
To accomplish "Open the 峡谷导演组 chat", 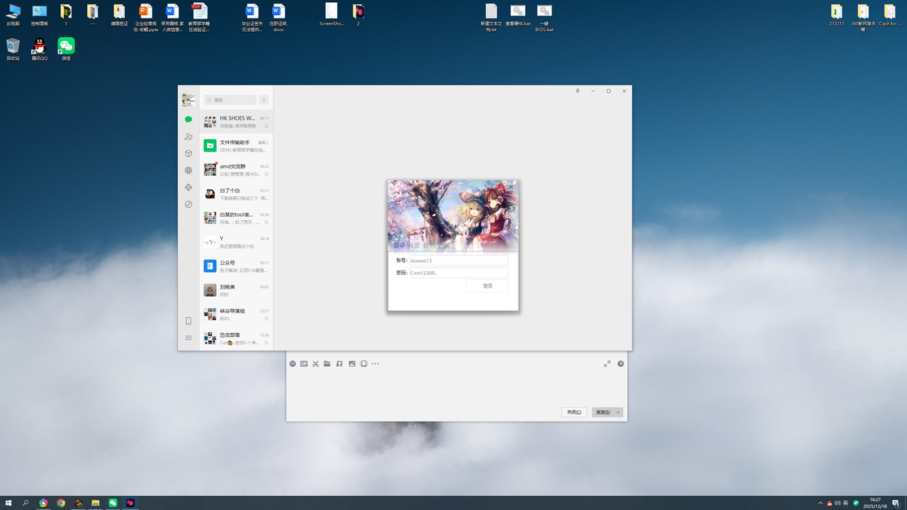I will pos(236,314).
